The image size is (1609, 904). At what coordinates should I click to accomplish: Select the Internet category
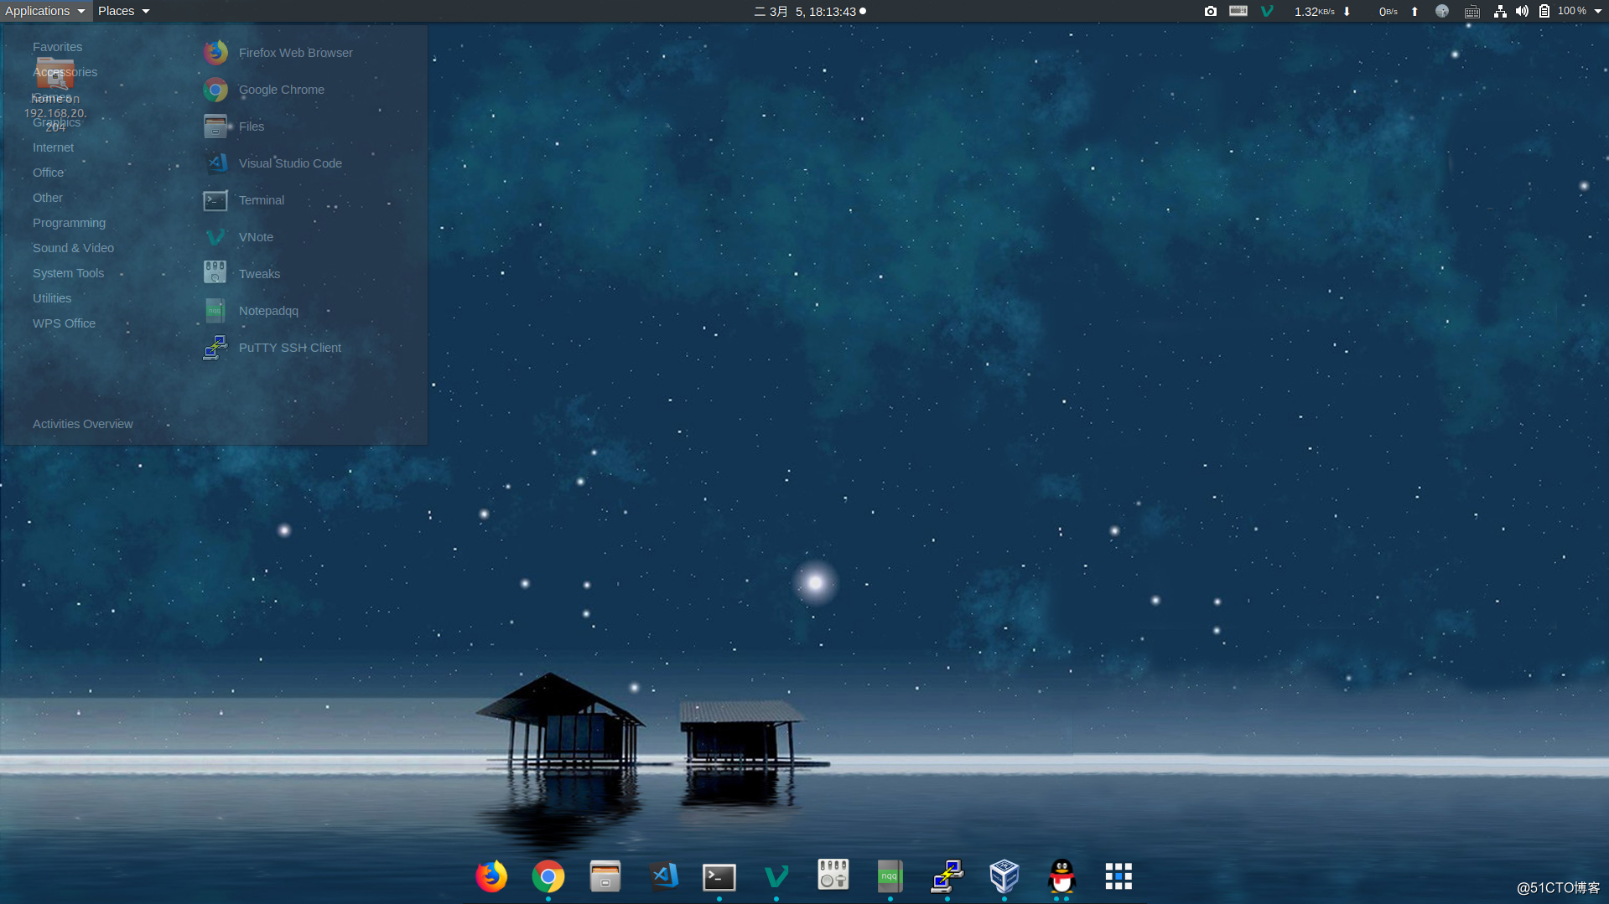click(x=53, y=147)
